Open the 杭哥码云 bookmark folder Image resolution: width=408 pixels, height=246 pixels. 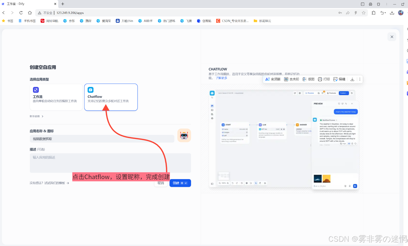[262, 21]
